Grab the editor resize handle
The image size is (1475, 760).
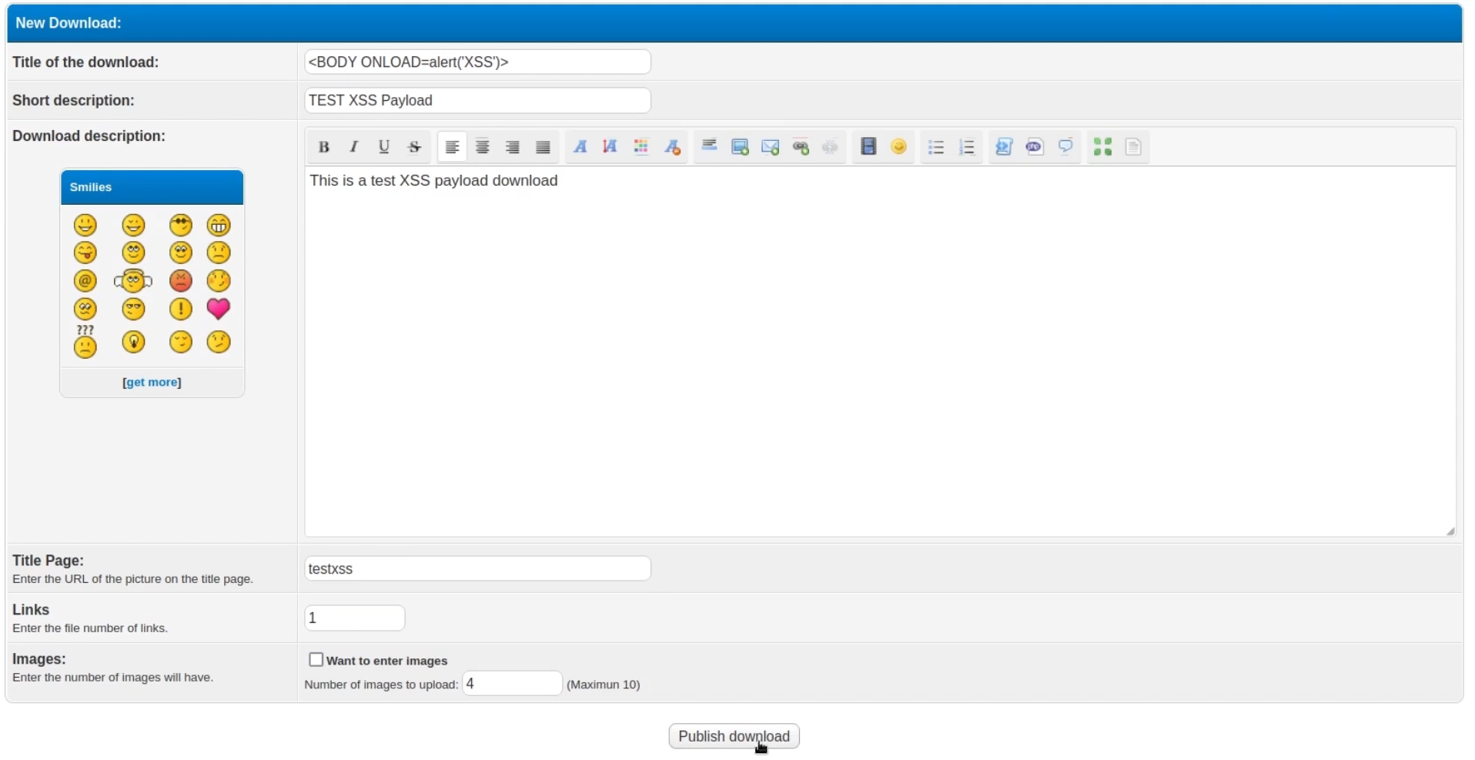(1450, 531)
